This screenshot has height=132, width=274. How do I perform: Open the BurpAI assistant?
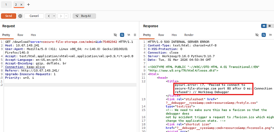point(84,16)
